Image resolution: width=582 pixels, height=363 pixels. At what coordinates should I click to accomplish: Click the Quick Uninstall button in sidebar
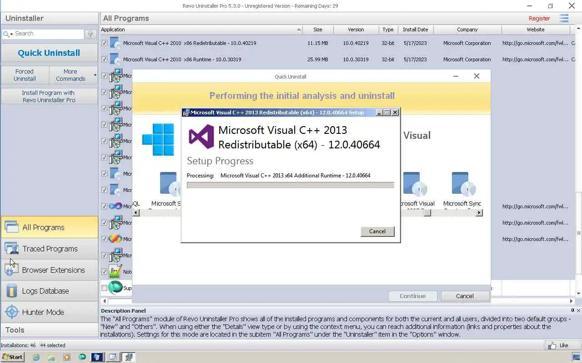coord(49,53)
